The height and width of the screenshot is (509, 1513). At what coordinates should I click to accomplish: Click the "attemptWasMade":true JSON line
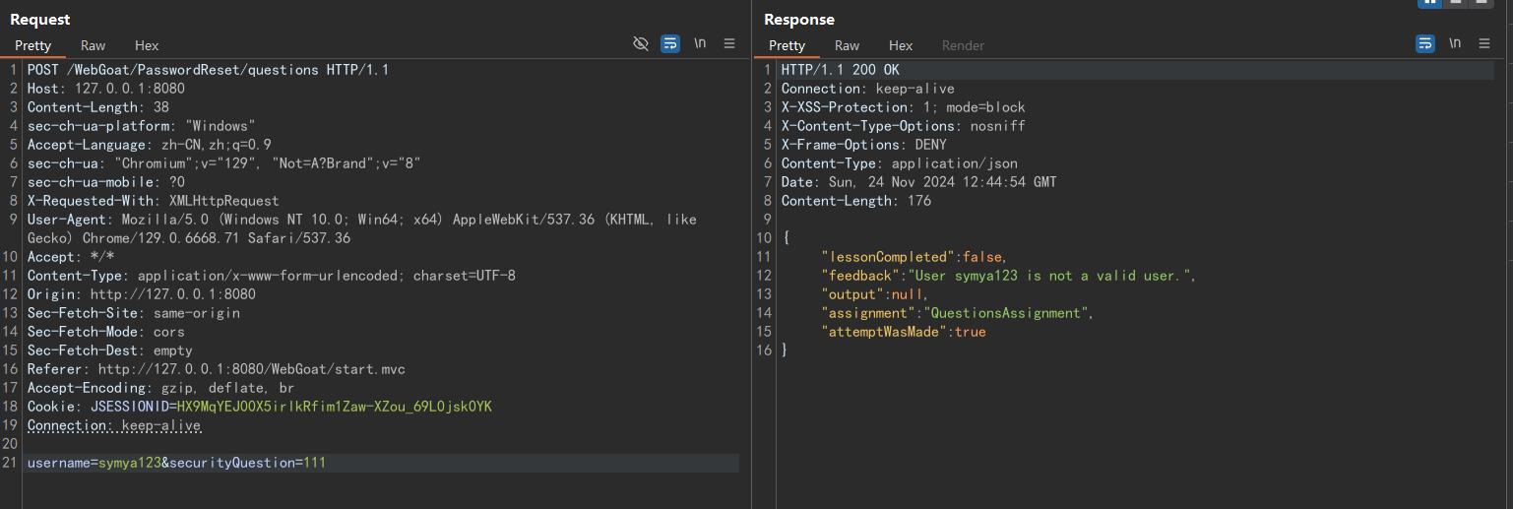coord(903,332)
